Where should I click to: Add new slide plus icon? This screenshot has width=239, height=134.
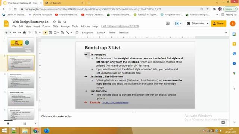click(6, 32)
